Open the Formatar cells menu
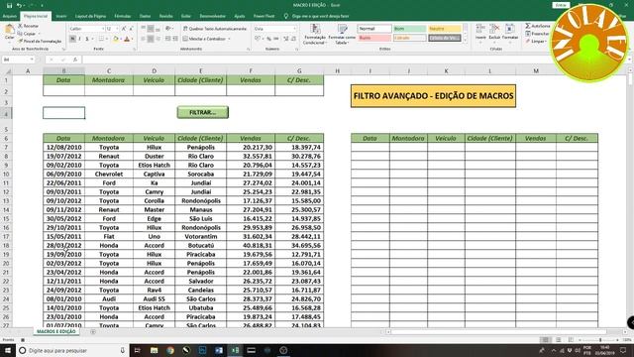 tap(510, 32)
